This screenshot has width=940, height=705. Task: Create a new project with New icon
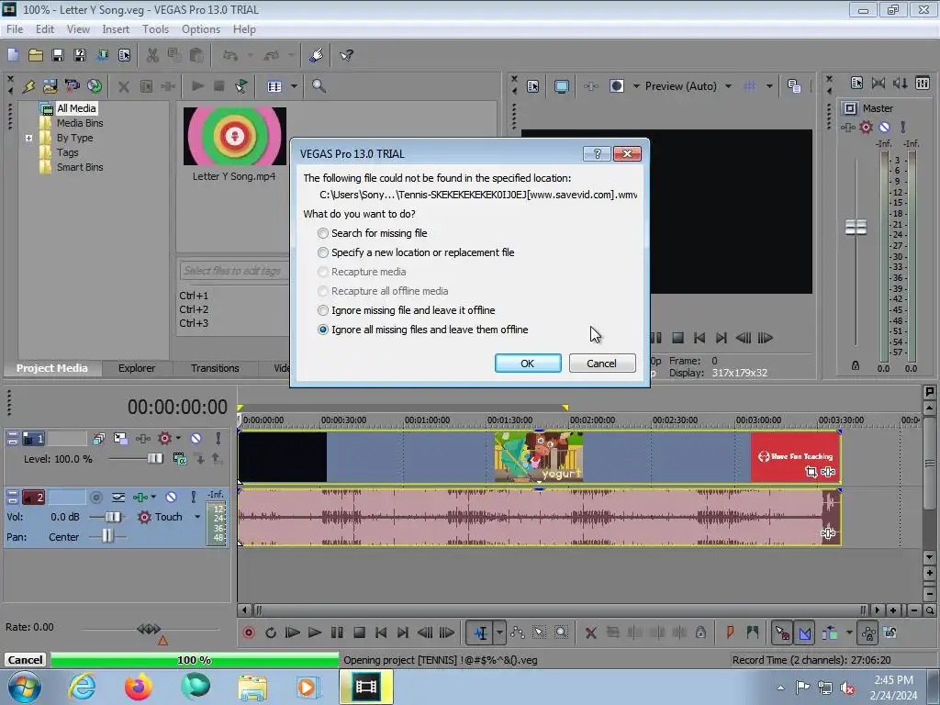[13, 55]
